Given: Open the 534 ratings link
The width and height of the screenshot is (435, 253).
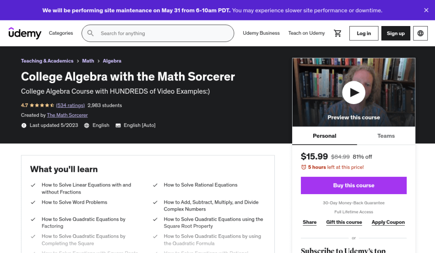Looking at the screenshot, I should click(70, 105).
